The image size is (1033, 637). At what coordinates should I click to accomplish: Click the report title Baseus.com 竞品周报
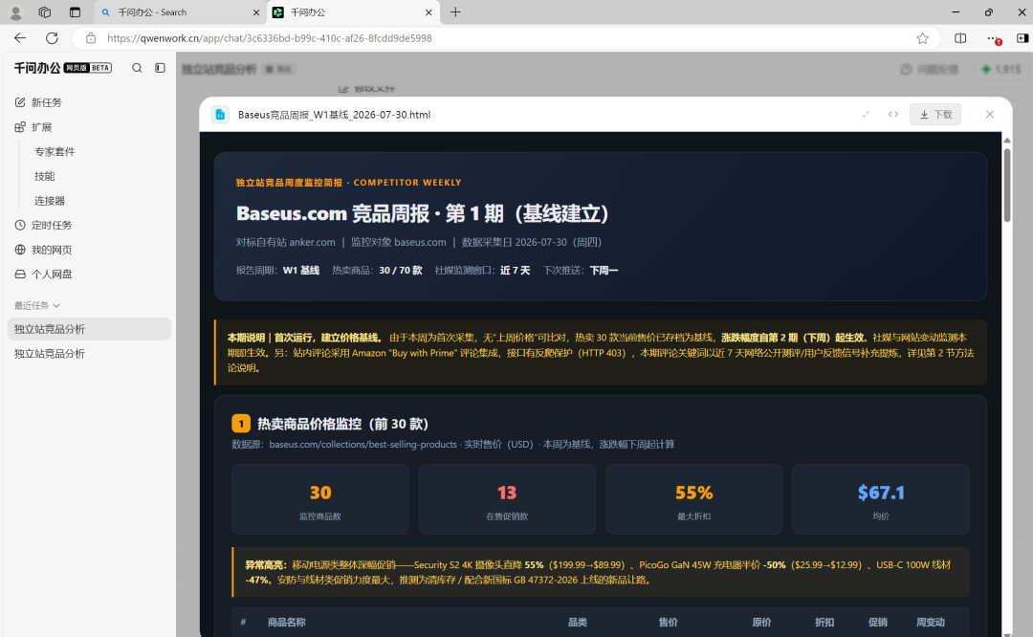422,213
